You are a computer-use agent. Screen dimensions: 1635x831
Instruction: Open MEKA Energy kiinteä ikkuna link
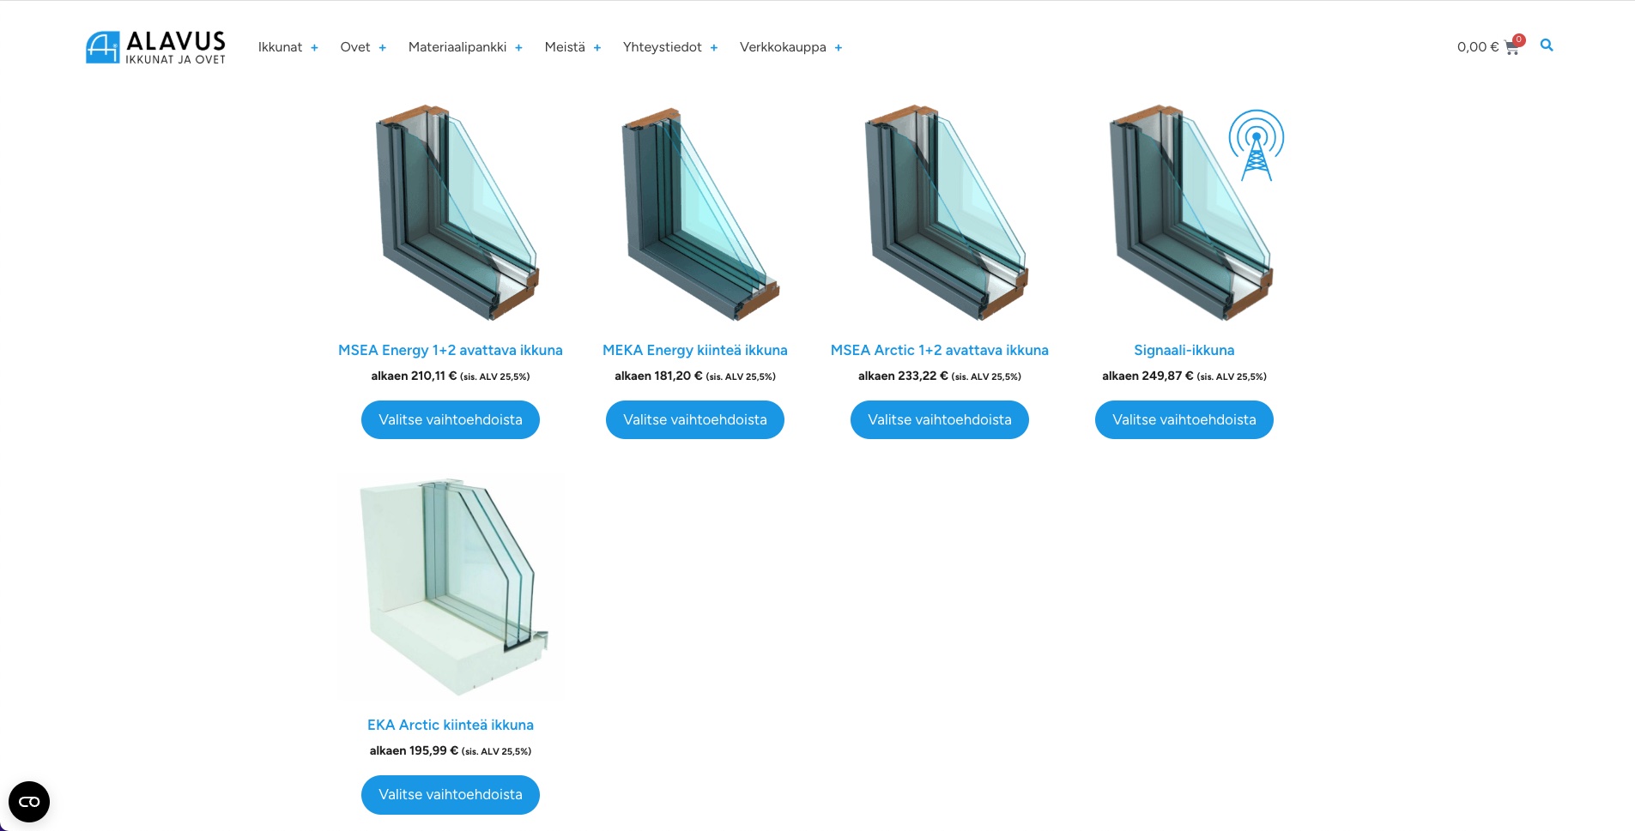(695, 350)
